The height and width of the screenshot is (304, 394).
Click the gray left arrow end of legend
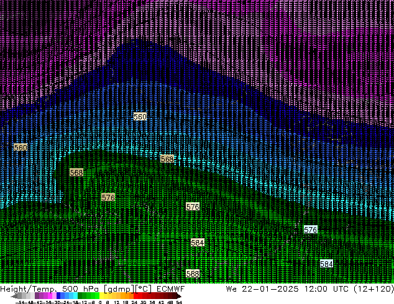tap(14, 296)
